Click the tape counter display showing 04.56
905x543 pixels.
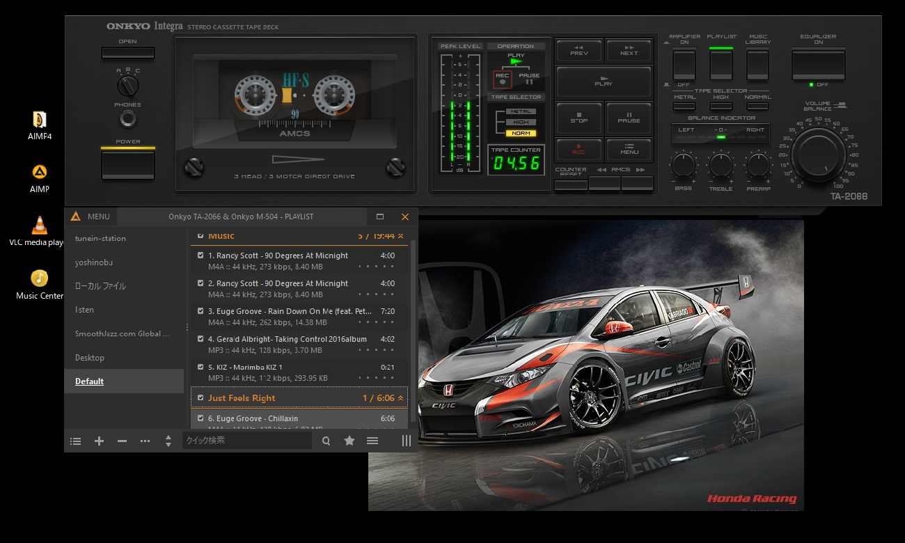pos(516,164)
